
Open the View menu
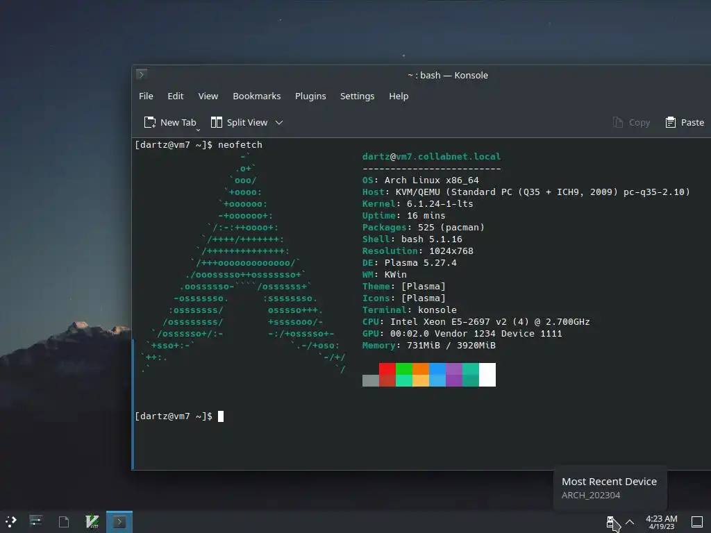pos(208,96)
